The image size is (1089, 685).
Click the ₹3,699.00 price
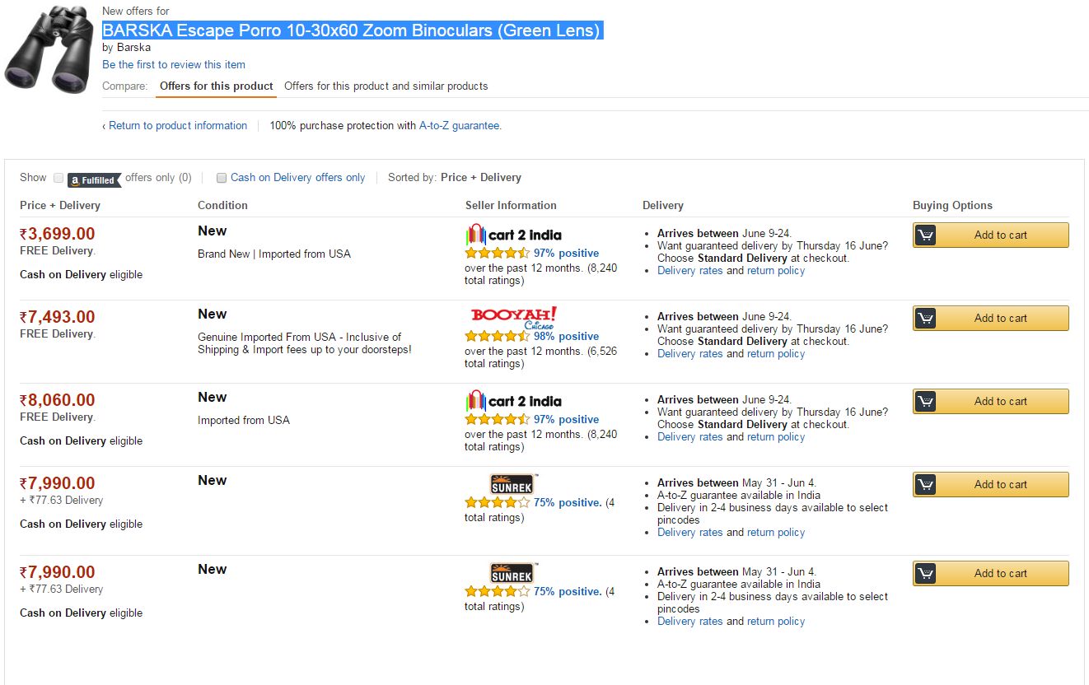pyautogui.click(x=58, y=234)
